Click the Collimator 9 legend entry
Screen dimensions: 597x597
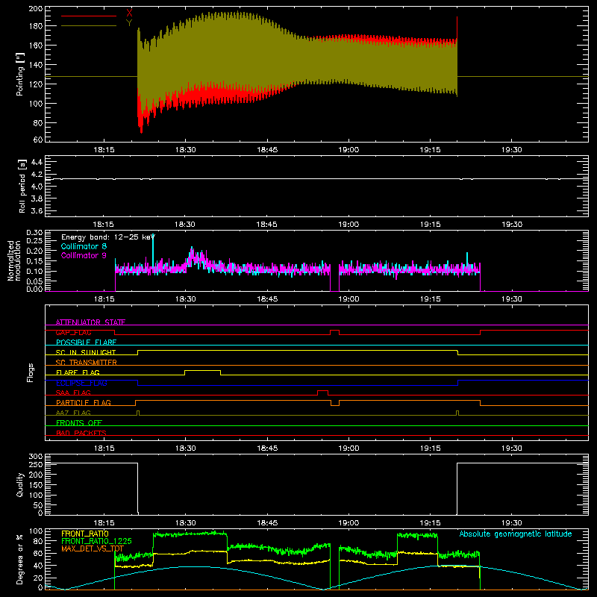84,255
